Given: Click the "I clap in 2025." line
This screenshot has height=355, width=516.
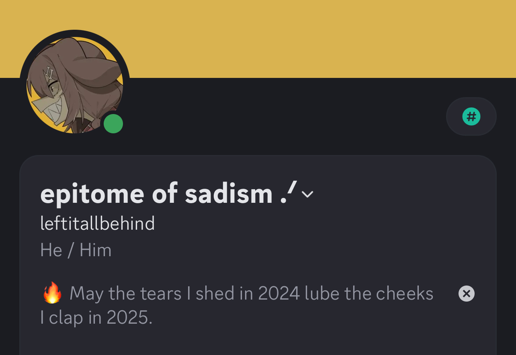Looking at the screenshot, I should click(96, 318).
